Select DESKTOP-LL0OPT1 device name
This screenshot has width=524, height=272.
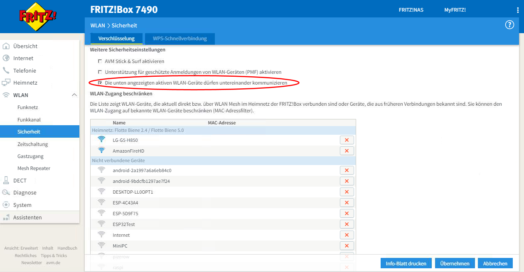click(x=133, y=192)
